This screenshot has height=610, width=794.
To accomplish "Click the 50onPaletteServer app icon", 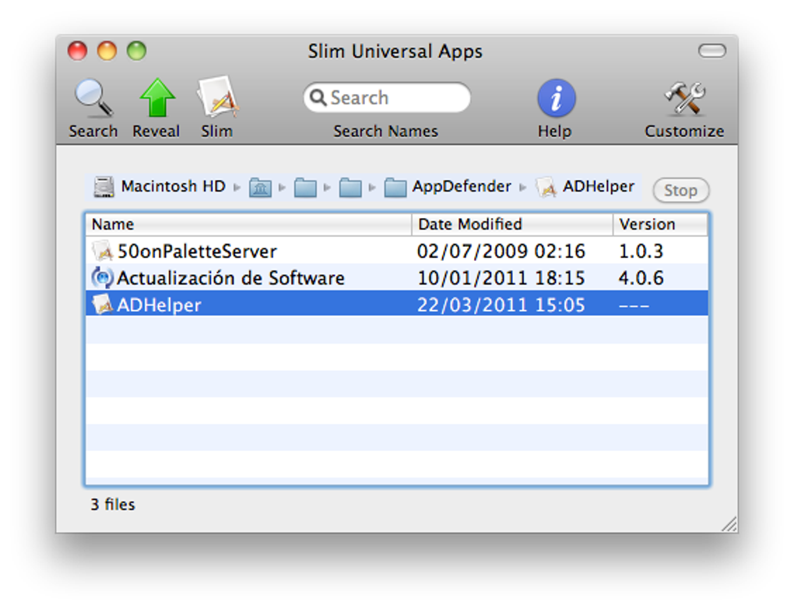I will click(102, 250).
